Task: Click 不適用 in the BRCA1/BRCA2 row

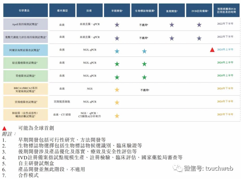Action: point(145,90)
